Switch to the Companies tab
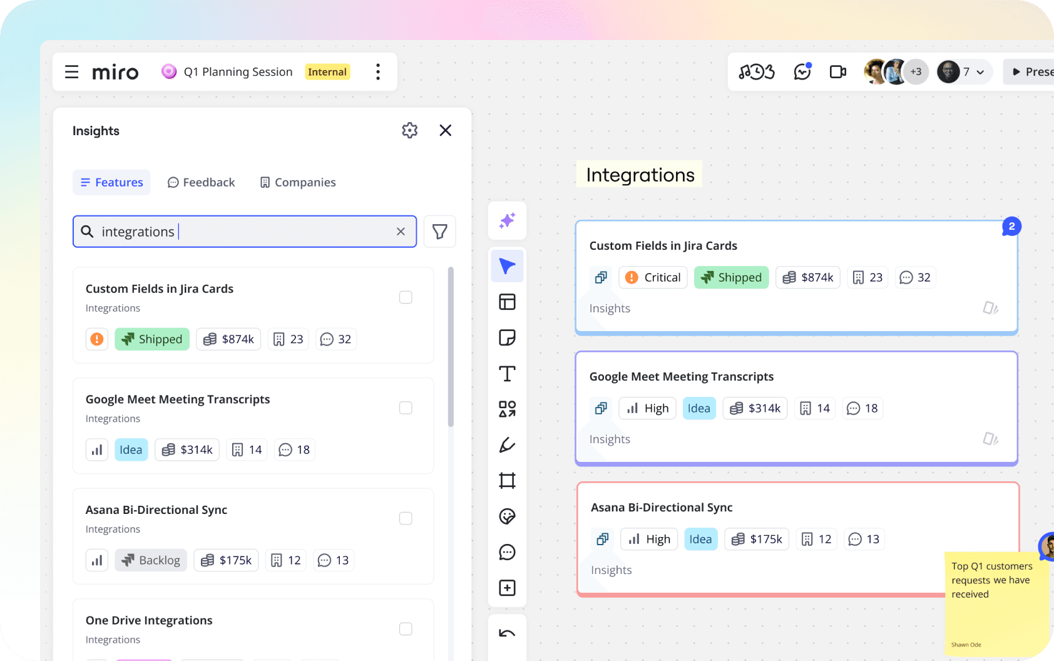The width and height of the screenshot is (1054, 661). click(x=298, y=182)
